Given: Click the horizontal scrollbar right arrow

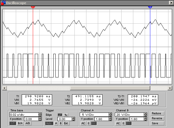Looking at the screenshot, I should [x=170, y=88].
